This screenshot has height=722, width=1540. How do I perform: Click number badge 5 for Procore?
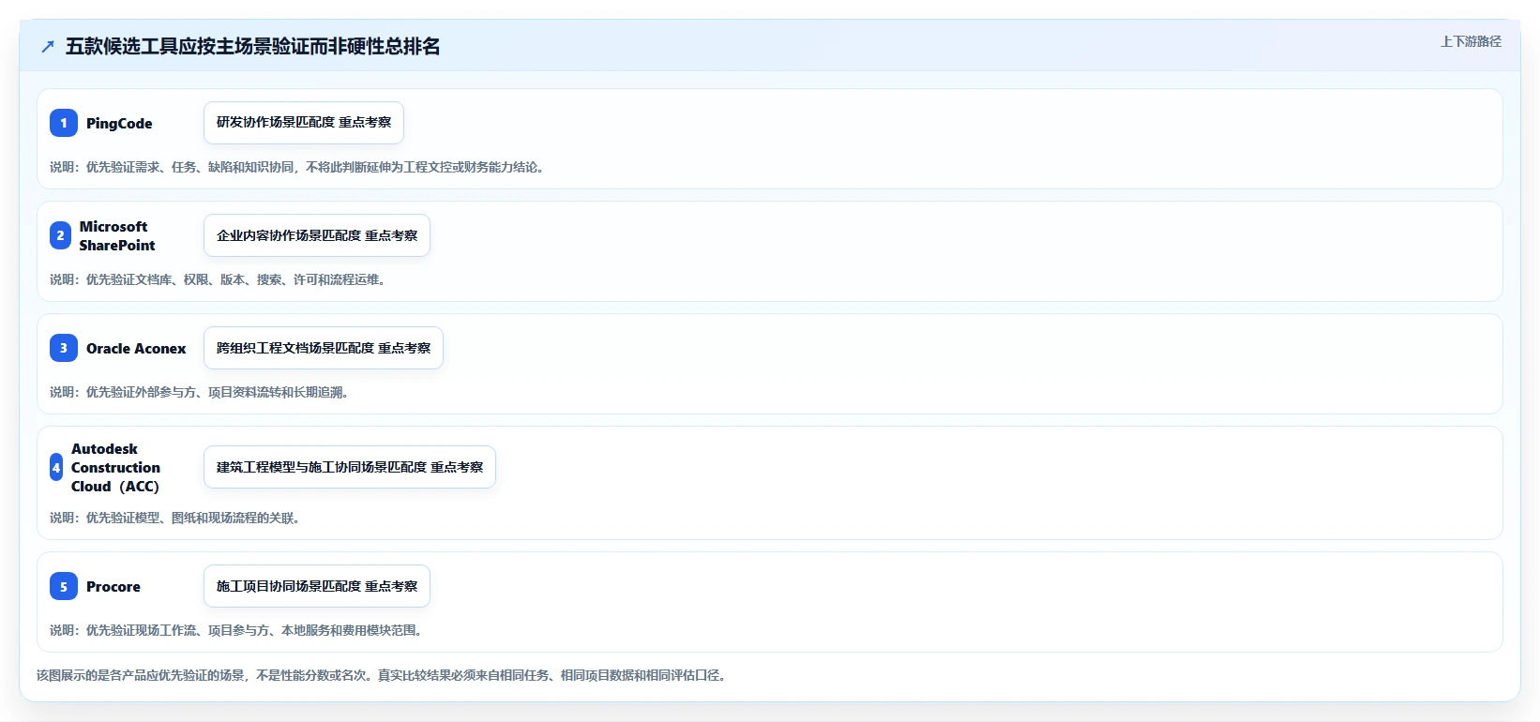[x=64, y=586]
